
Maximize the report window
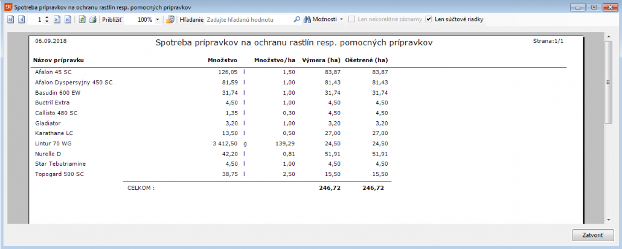click(594, 7)
